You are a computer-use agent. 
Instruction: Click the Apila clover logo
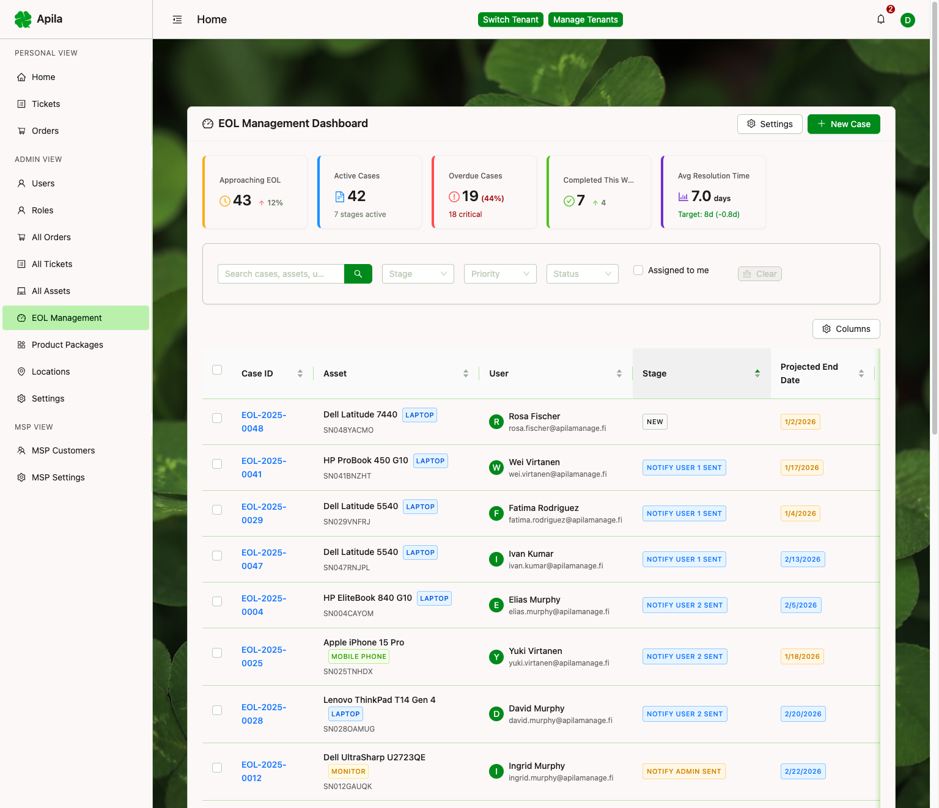click(x=23, y=19)
